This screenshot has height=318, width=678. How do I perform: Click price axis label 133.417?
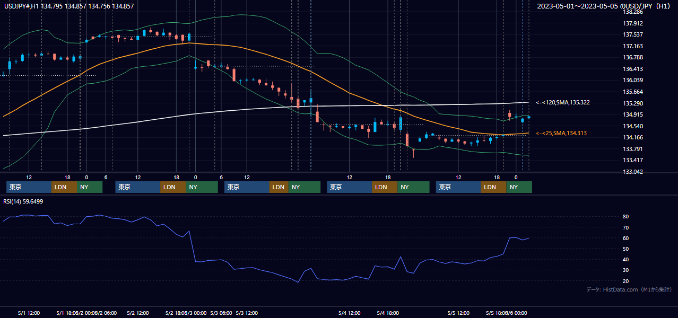click(x=633, y=160)
